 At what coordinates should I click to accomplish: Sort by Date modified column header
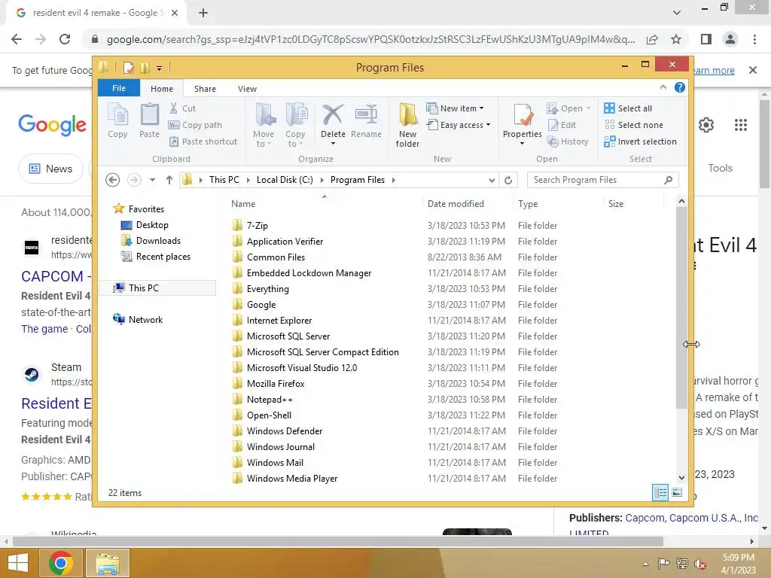(x=456, y=203)
